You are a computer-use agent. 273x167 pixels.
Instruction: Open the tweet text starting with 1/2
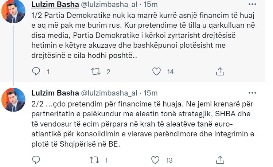pos(139,36)
